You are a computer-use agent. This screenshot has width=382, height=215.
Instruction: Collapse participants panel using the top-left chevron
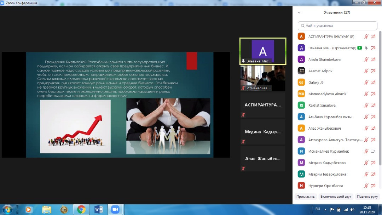[x=299, y=12]
